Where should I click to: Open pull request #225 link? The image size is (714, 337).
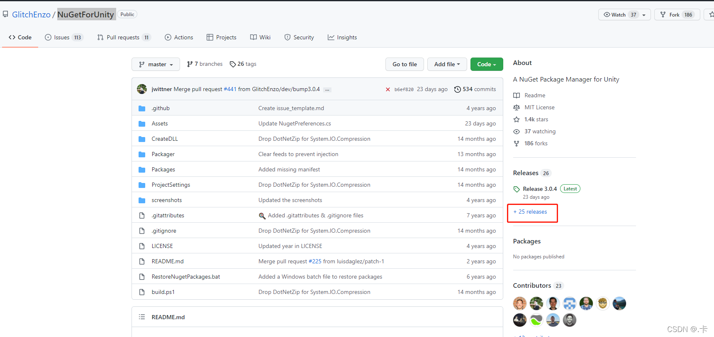point(315,262)
